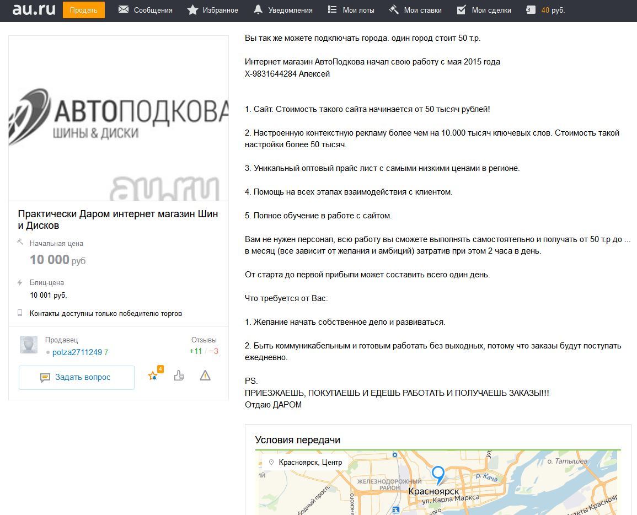
Task: Click the wallet balance icon
Action: [531, 10]
